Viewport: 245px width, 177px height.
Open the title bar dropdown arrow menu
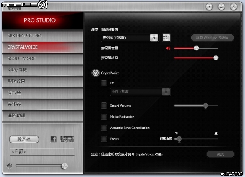point(209,7)
